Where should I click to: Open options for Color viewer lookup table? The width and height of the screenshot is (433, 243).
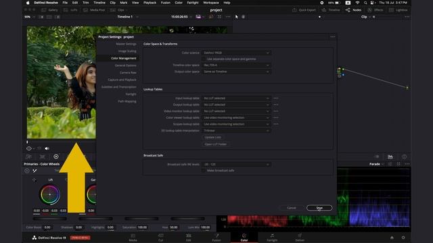[276, 117]
